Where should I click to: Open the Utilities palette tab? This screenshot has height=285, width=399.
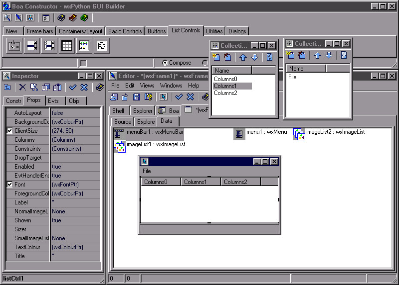(214, 31)
